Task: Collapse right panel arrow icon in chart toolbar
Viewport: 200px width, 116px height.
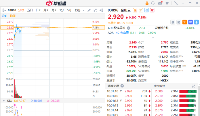Action: coord(101,10)
